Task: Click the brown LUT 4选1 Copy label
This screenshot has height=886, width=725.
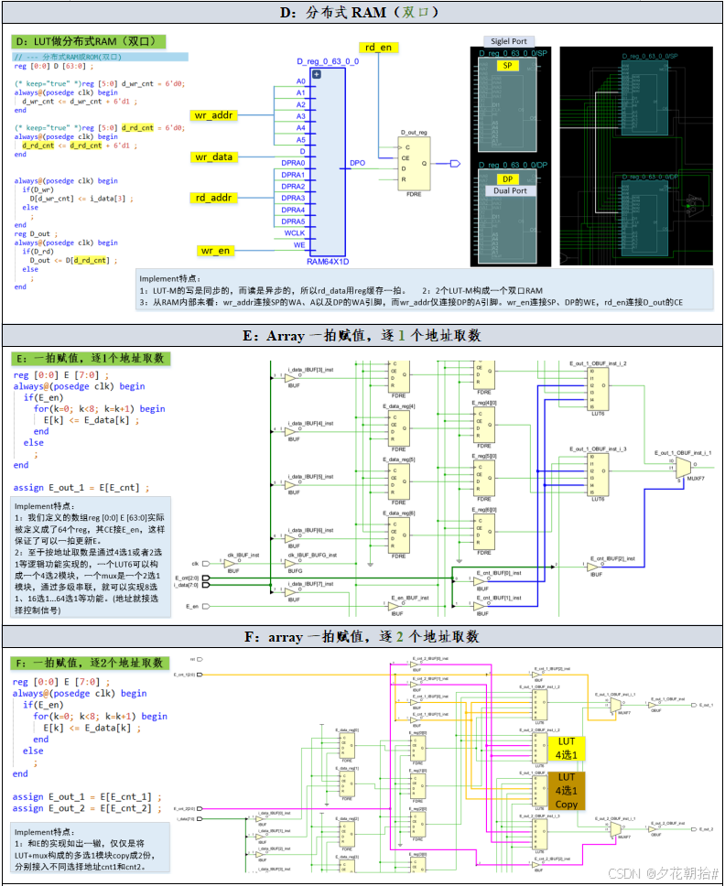Action: pyautogui.click(x=567, y=791)
